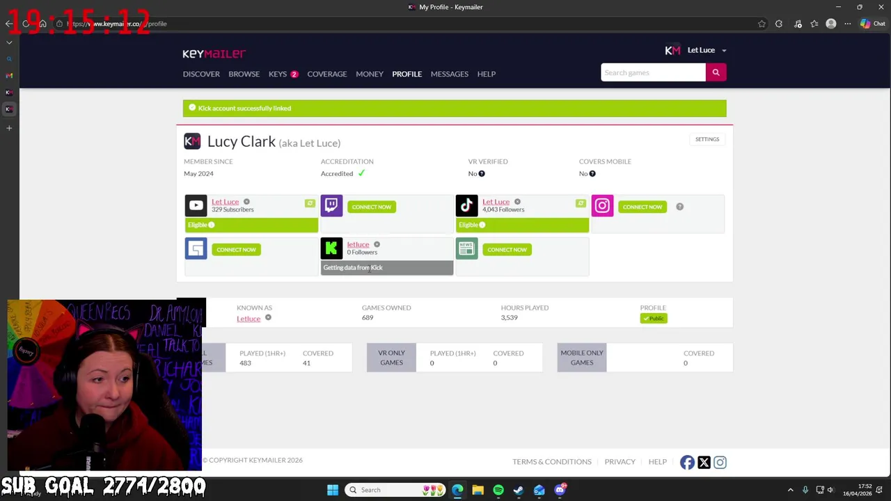Click the TikTok Eligible info icon

(482, 225)
